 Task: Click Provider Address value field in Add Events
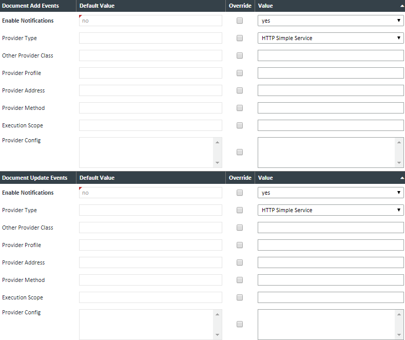click(330, 90)
